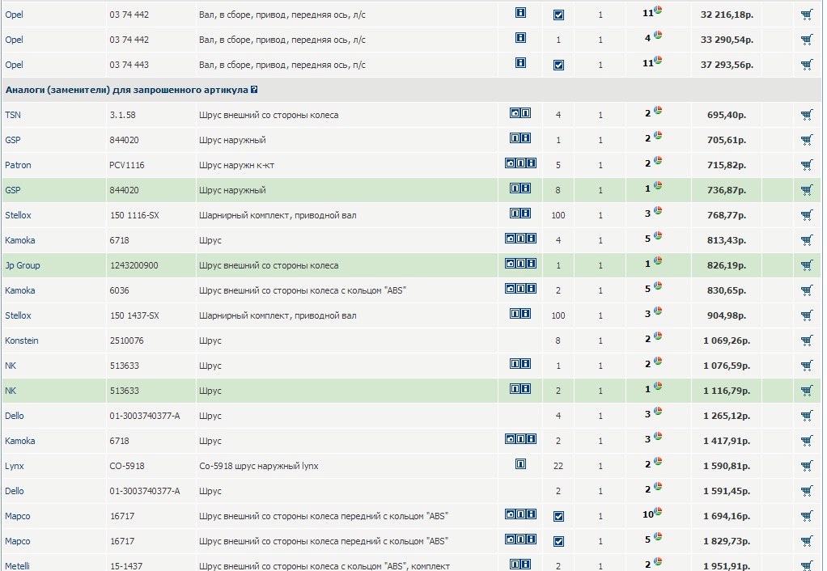The width and height of the screenshot is (827, 571).
Task: Open Lynx brand link
Action: click(x=15, y=466)
